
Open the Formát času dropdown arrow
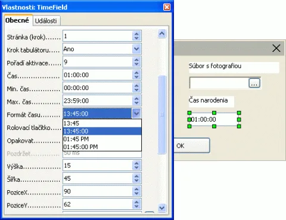(136, 113)
